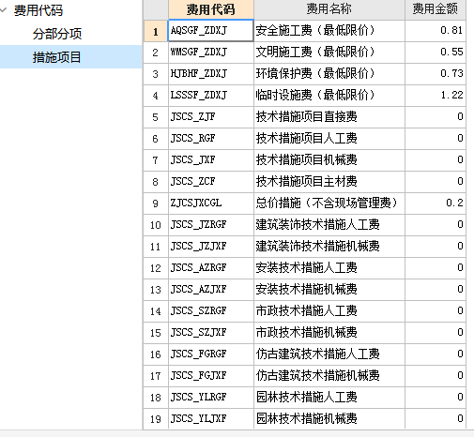Click the 0.55 amount cell
Image resolution: width=474 pixels, height=437 pixels.
point(436,53)
